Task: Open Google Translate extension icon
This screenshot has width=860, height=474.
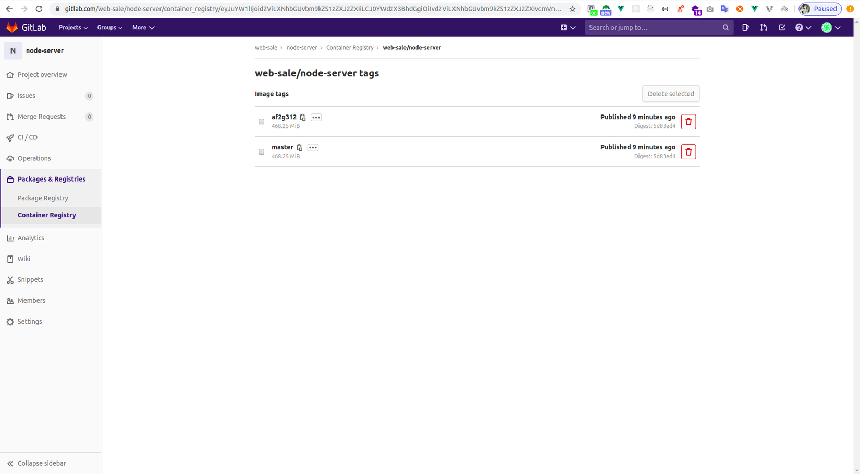Action: tap(724, 9)
